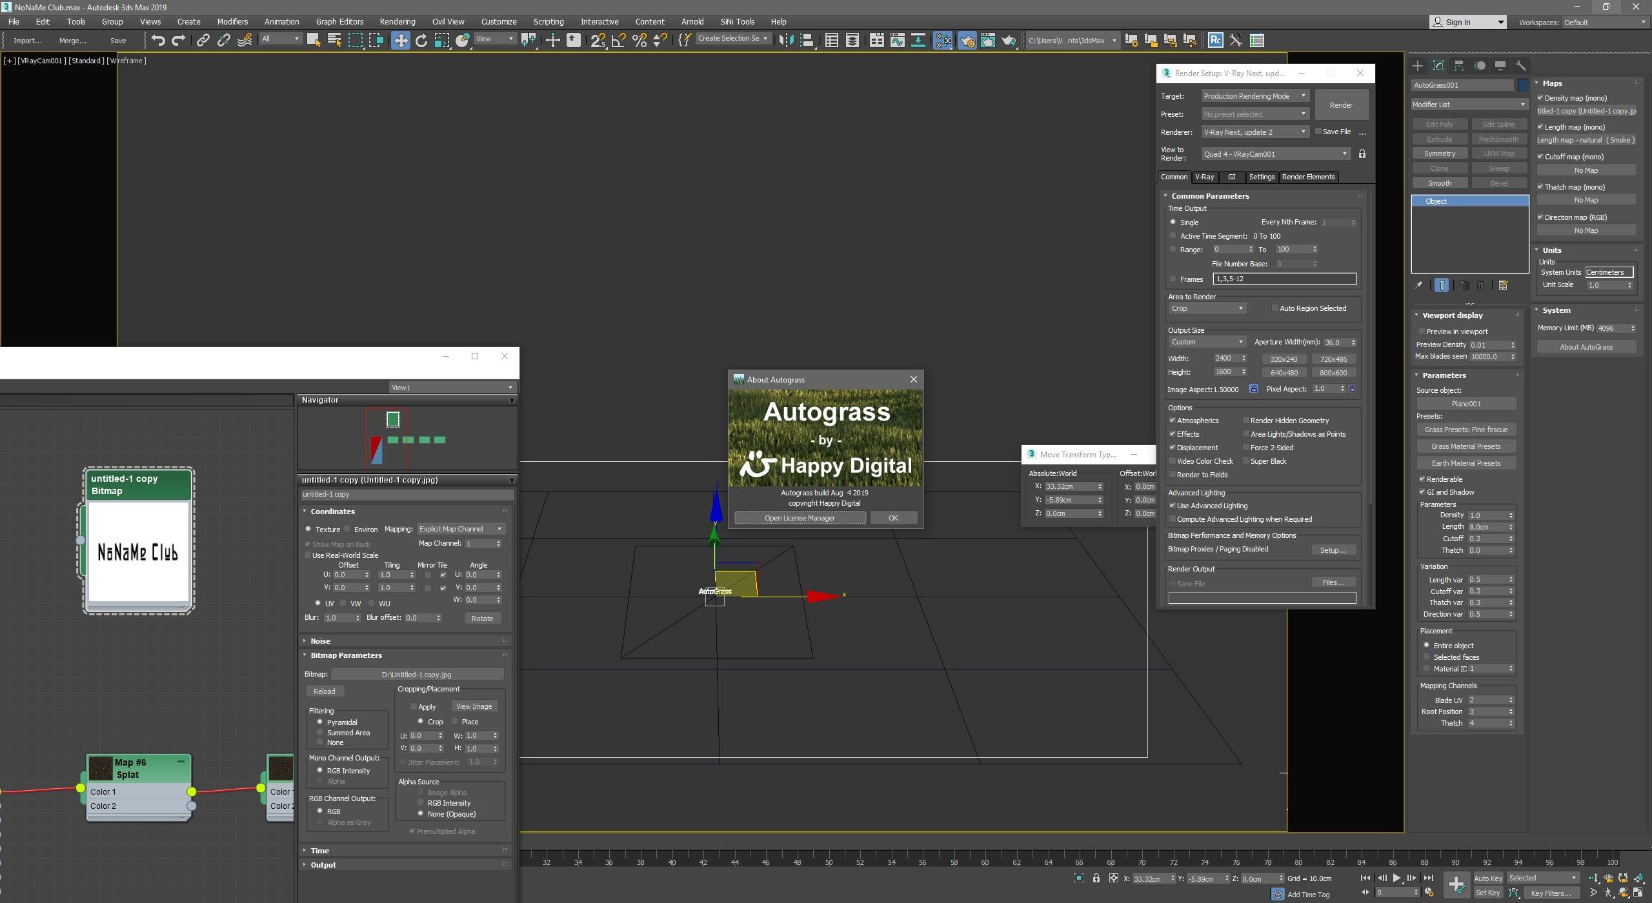Click the Redo arrow in main toolbar
The width and height of the screenshot is (1652, 903).
(x=179, y=40)
